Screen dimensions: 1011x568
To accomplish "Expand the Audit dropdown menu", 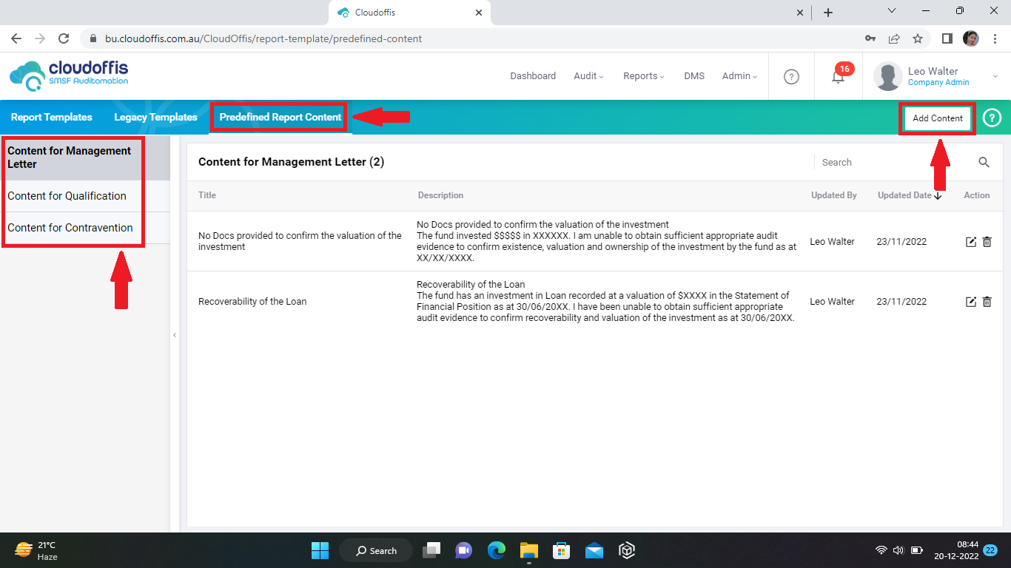I will pyautogui.click(x=588, y=76).
